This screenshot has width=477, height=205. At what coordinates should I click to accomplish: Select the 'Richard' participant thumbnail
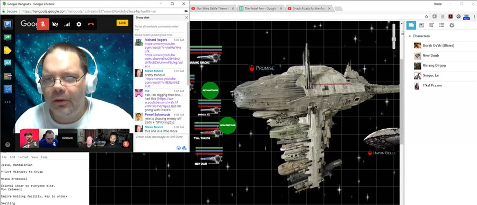pos(67,138)
